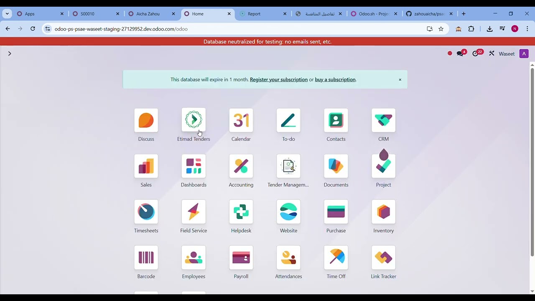Open the Payroll app
Viewport: 535px width, 301px height.
point(241,258)
